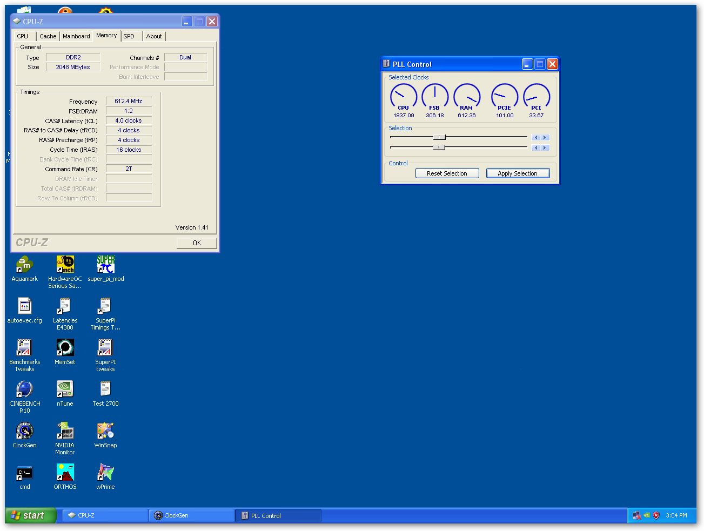Switch to the CPU tab in CPU-Z
Image resolution: width=704 pixels, height=531 pixels.
pyautogui.click(x=23, y=36)
